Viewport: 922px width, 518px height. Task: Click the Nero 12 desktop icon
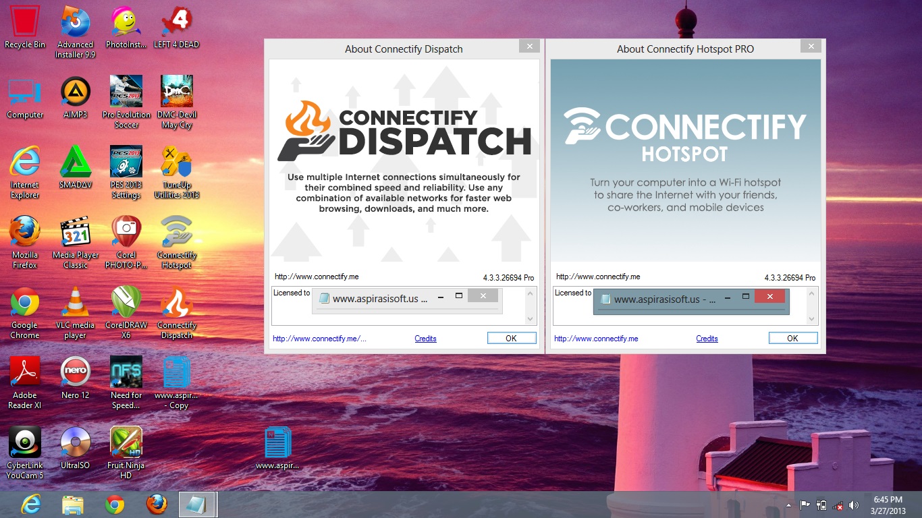(76, 378)
